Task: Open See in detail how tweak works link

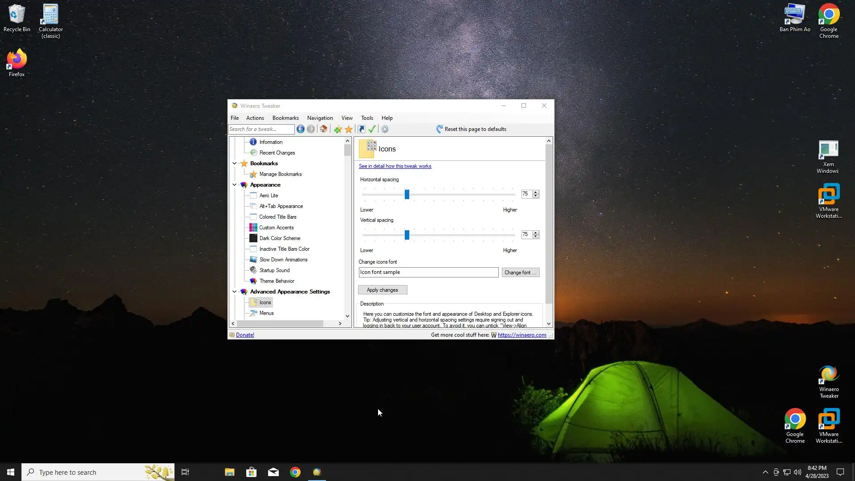Action: (395, 166)
